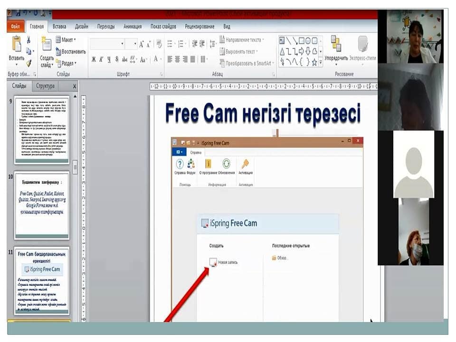Open the Раздел section dropdown
Image resolution: width=456 pixels, height=342 pixels.
[x=66, y=63]
